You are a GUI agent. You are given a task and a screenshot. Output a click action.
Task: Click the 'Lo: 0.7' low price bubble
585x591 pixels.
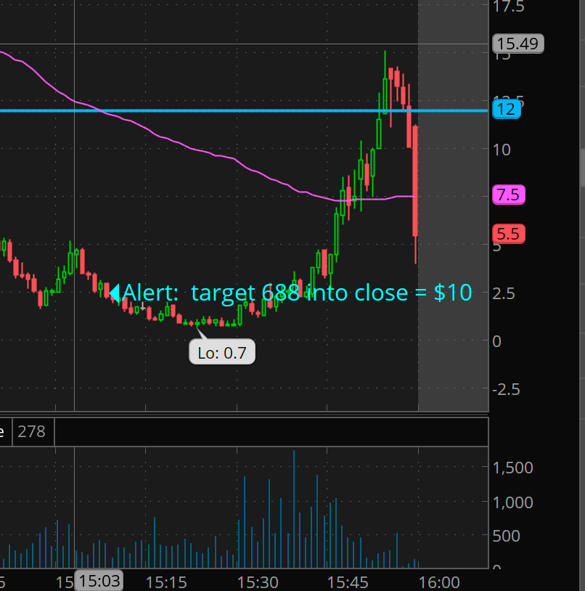coord(222,352)
